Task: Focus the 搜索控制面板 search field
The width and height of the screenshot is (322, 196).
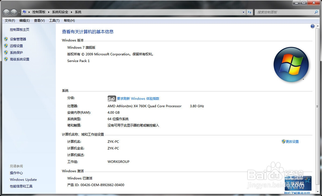Action: pyautogui.click(x=284, y=12)
